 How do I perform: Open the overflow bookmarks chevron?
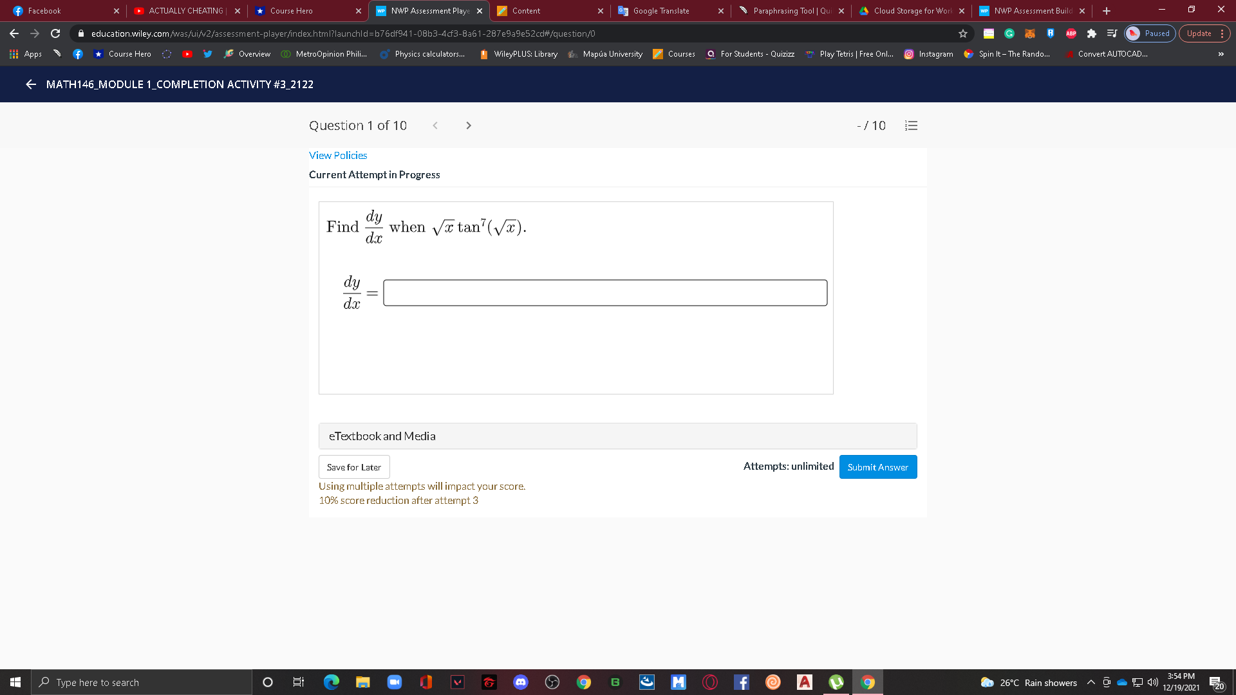coord(1221,54)
